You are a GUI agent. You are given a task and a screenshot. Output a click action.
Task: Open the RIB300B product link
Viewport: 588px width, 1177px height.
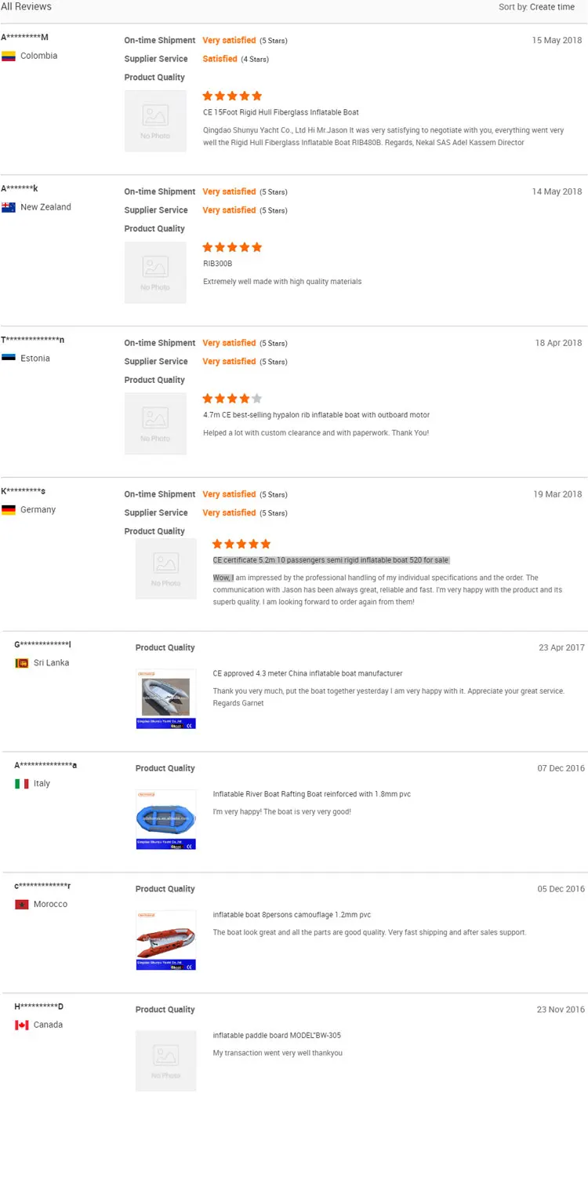coord(217,264)
